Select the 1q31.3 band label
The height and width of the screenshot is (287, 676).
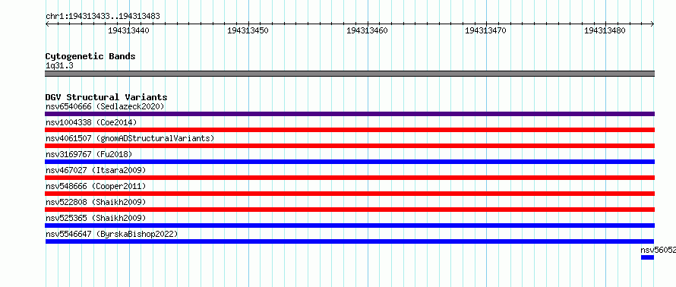[59, 65]
